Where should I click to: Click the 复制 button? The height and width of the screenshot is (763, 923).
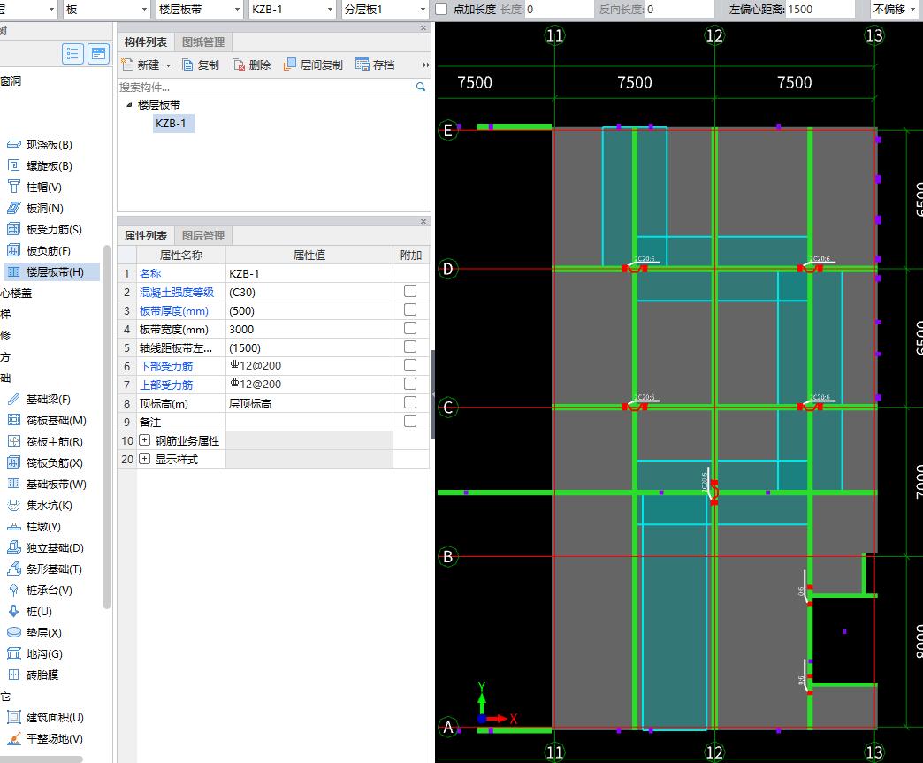[201, 65]
